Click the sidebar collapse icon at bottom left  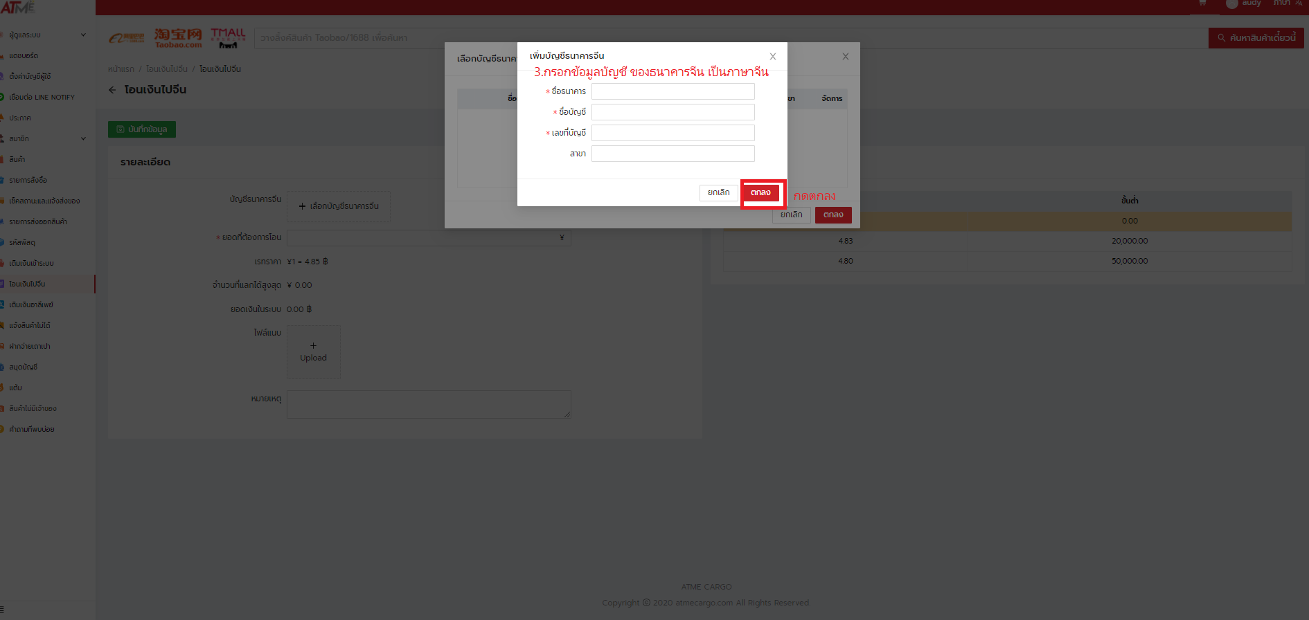point(2,609)
